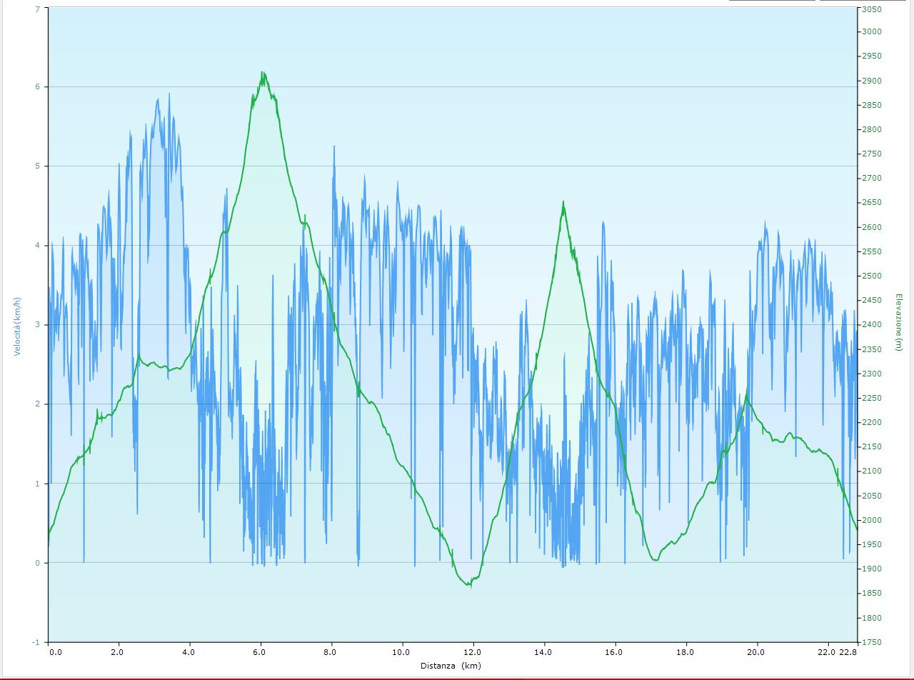The height and width of the screenshot is (680, 914).
Task: Click the highest green elevation peak near 6 km
Action: [263, 73]
